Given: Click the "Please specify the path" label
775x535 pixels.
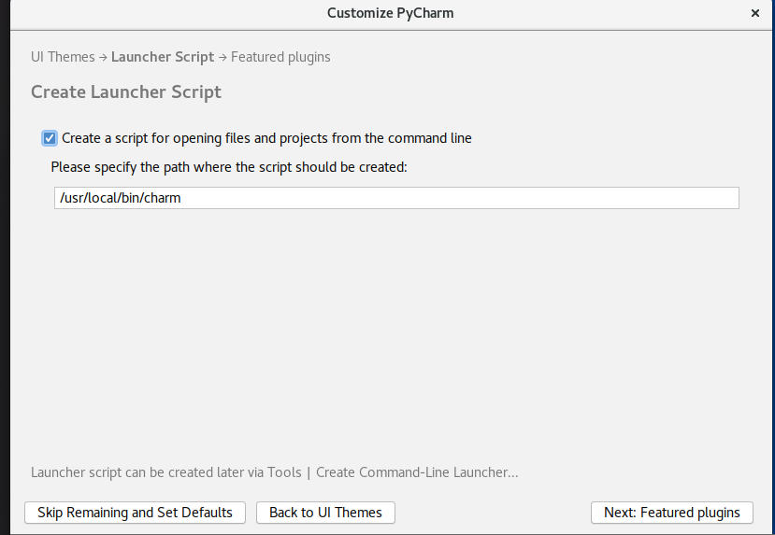Looking at the screenshot, I should click(229, 167).
